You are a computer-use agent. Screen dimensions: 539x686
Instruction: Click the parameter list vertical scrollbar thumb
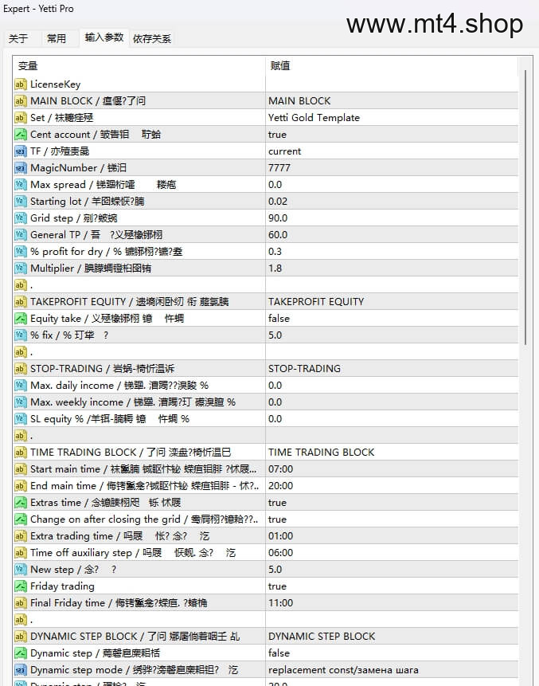pos(525,207)
